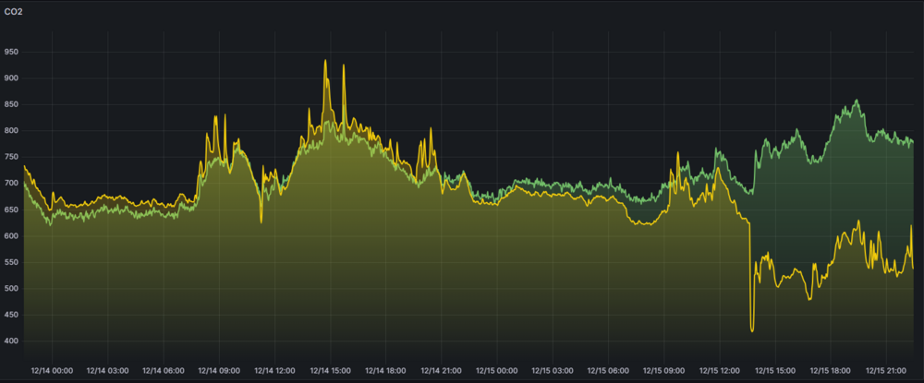Select the 450 y-axis label
This screenshot has width=924, height=383.
pyautogui.click(x=11, y=316)
